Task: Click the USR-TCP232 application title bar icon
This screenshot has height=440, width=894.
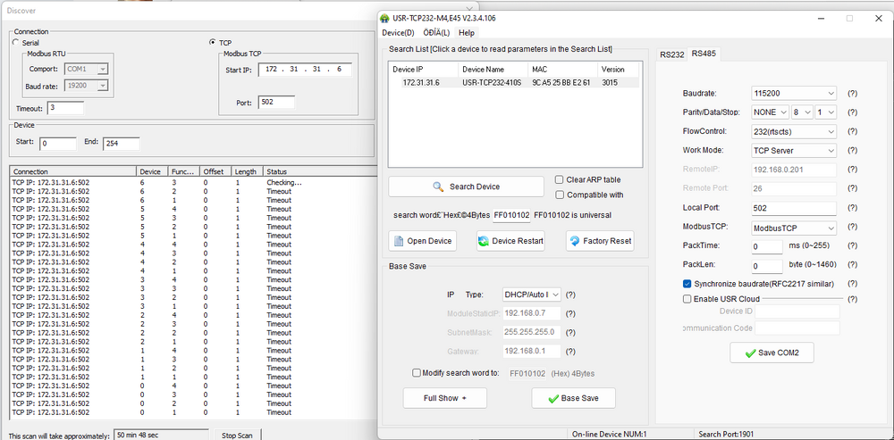Action: click(x=384, y=17)
